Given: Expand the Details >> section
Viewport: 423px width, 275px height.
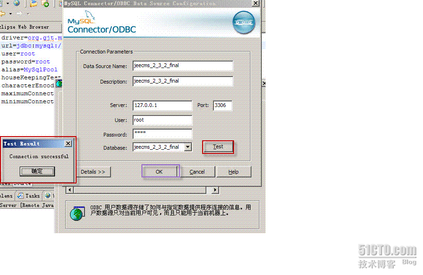Looking at the screenshot, I should tap(94, 172).
